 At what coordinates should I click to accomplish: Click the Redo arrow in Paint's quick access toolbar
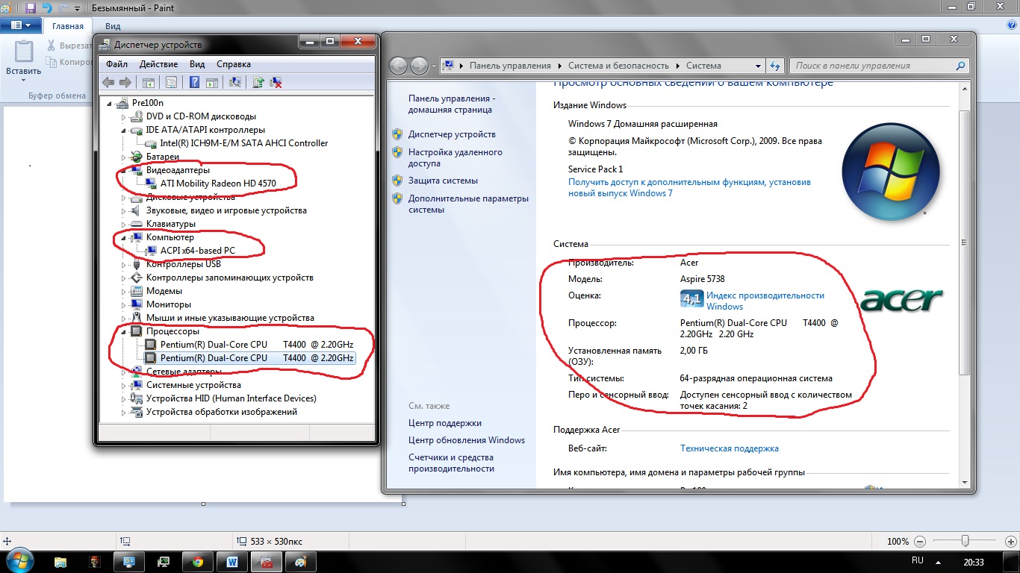63,8
